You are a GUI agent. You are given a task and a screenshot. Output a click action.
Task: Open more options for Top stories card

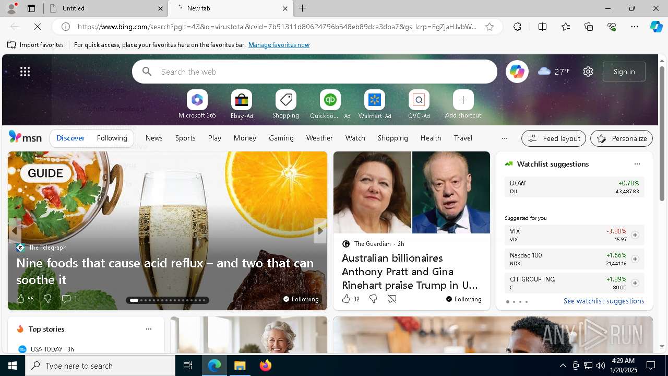[x=149, y=329]
